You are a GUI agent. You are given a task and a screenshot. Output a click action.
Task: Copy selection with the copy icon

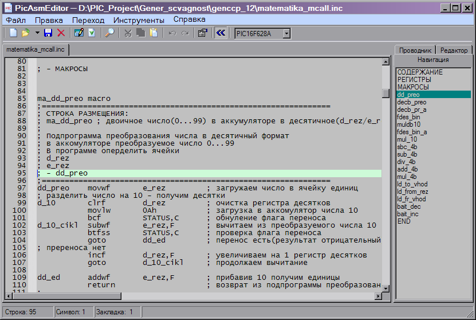tap(140, 33)
